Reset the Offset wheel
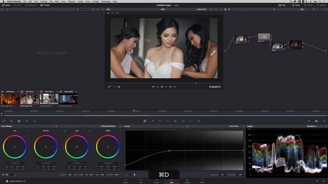This screenshot has width=328, height=184. tap(120, 131)
